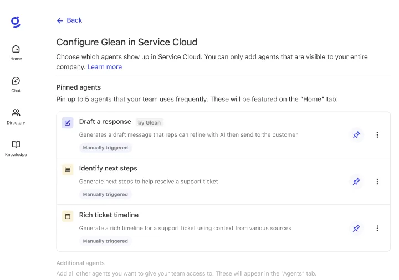Click the 'Generate a rich timeline' description

point(185,229)
